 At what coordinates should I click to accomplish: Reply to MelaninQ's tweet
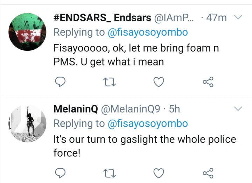[61, 173]
